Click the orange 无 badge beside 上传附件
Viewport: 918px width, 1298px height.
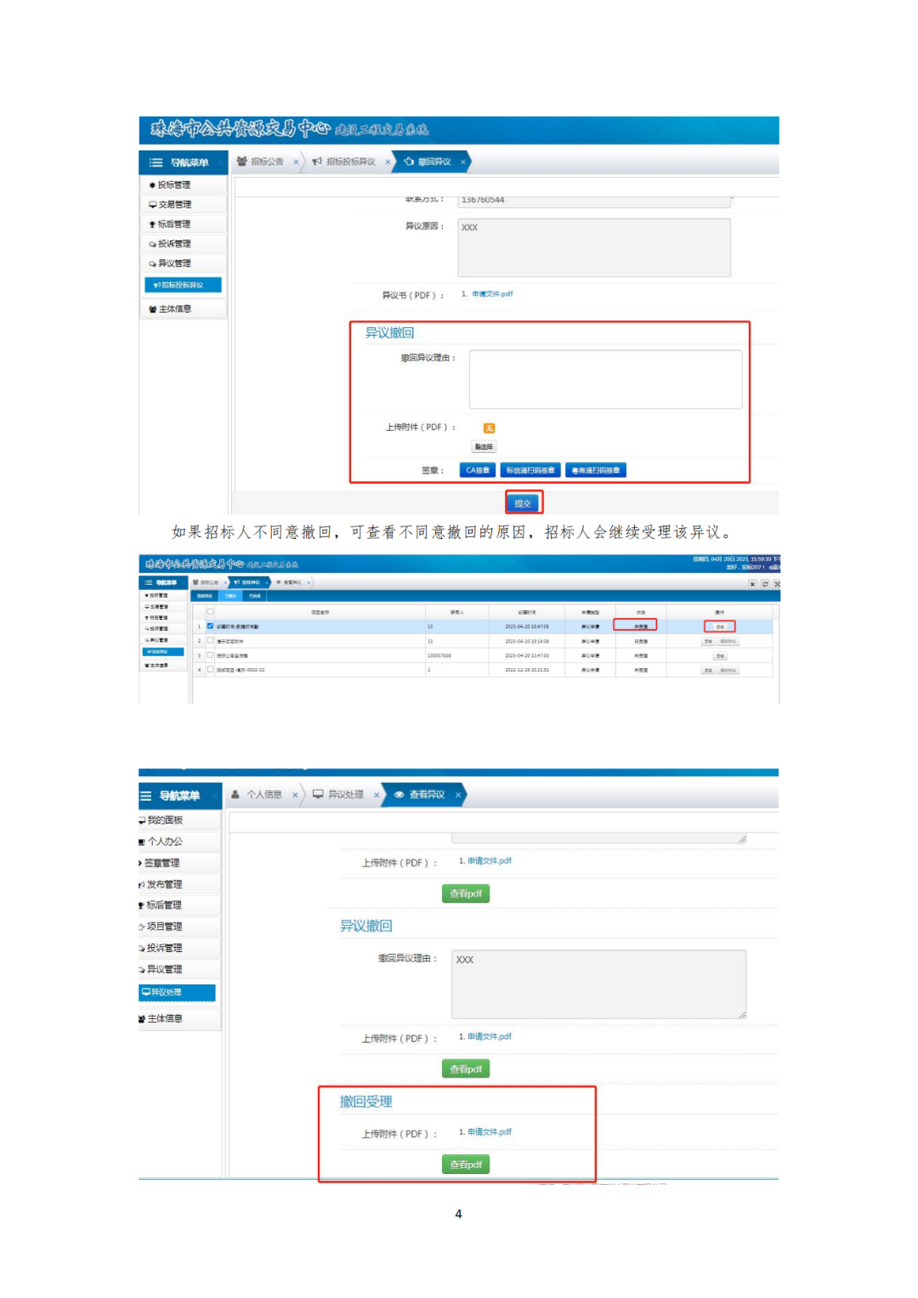coord(489,428)
